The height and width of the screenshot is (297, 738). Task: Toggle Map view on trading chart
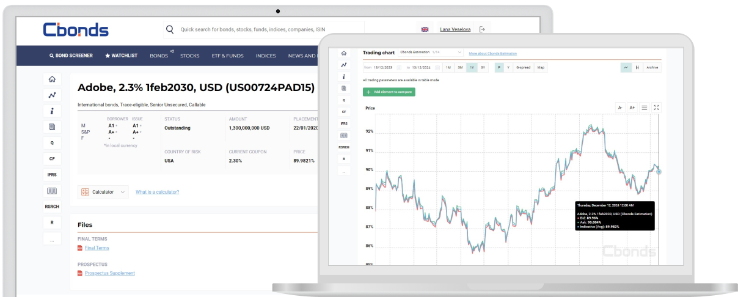tap(541, 67)
